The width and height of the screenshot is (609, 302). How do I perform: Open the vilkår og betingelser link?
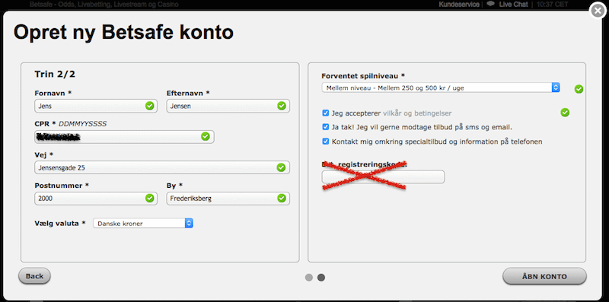point(417,113)
